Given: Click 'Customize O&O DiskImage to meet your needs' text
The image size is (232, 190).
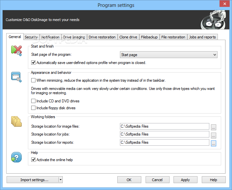Looking at the screenshot, I should [43, 20].
